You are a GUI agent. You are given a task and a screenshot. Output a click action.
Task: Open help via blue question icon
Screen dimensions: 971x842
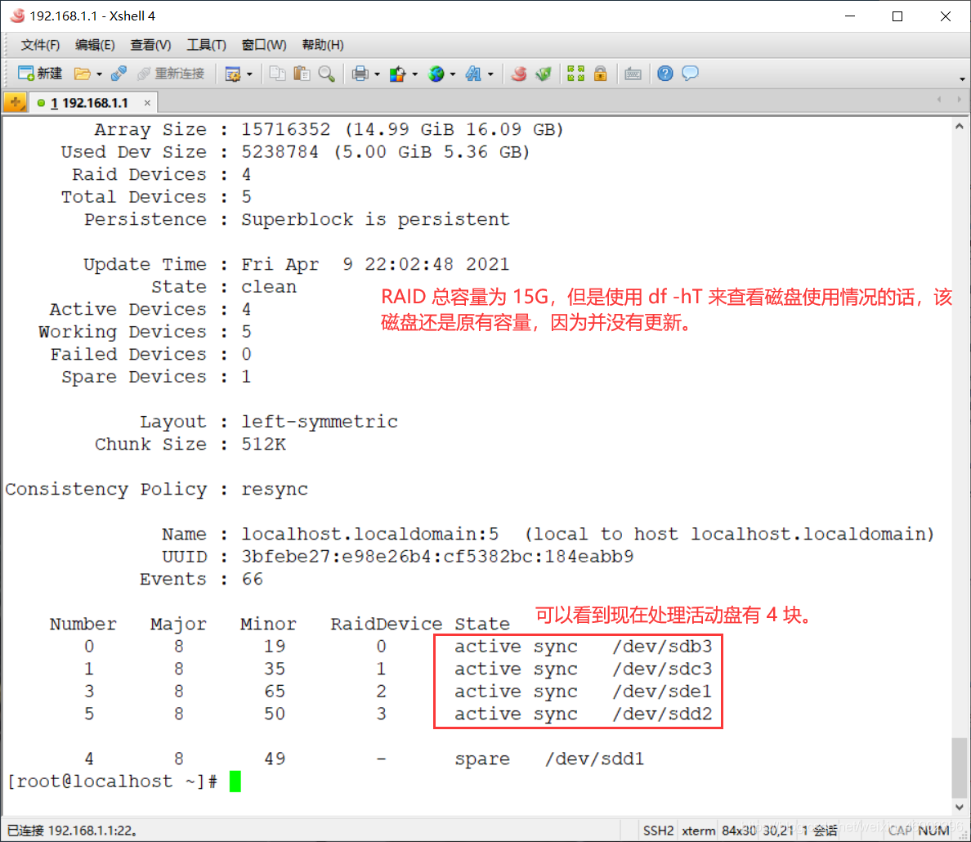coord(665,74)
